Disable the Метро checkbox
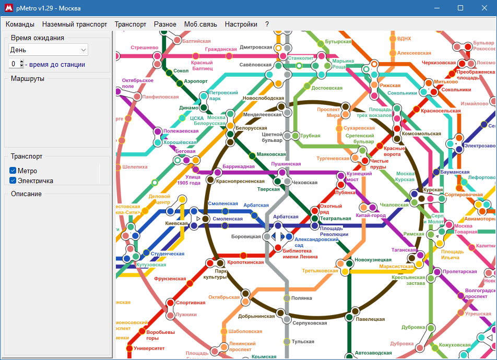This screenshot has height=360, width=497. tap(13, 169)
